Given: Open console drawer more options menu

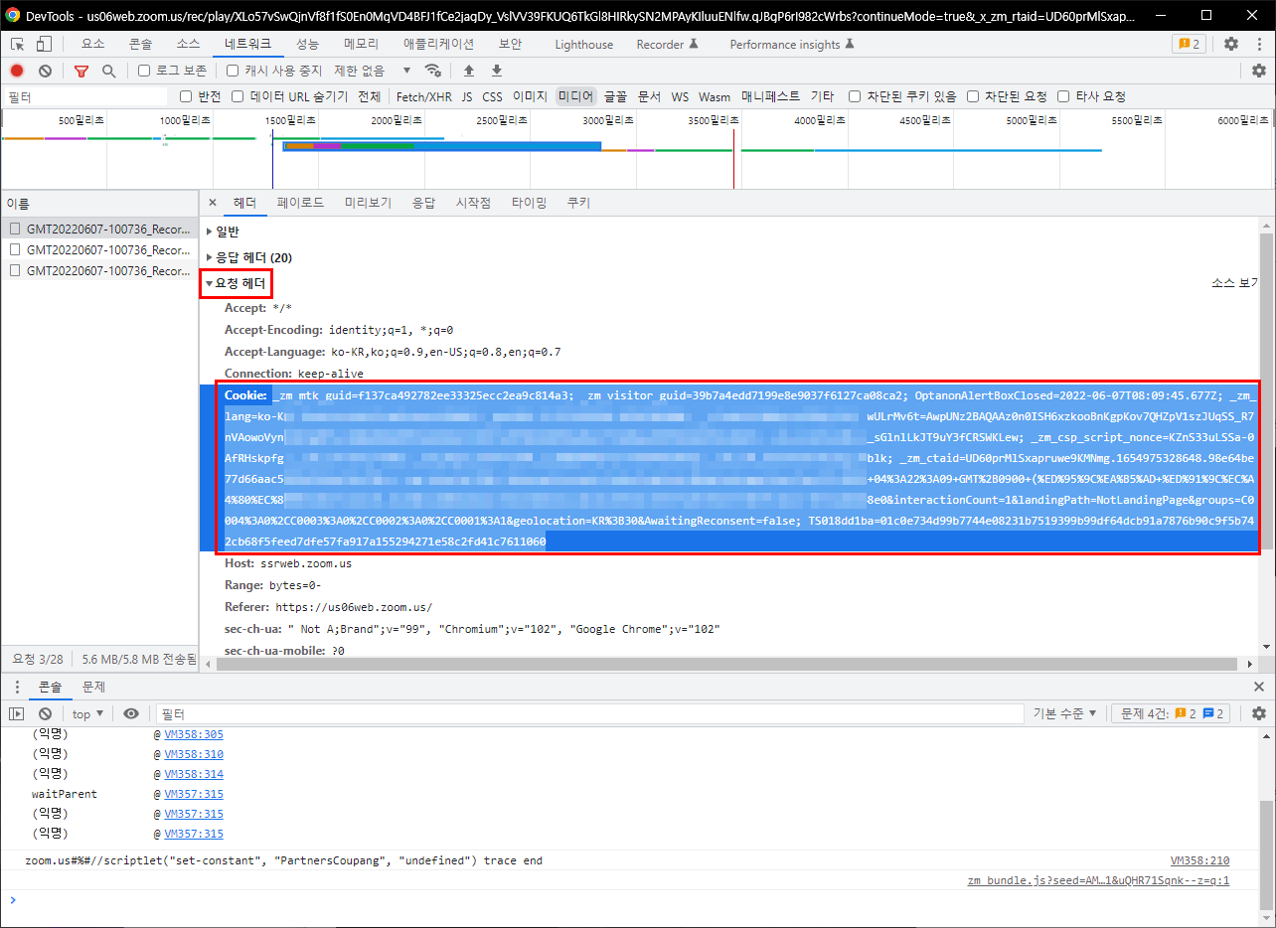Looking at the screenshot, I should pos(17,687).
